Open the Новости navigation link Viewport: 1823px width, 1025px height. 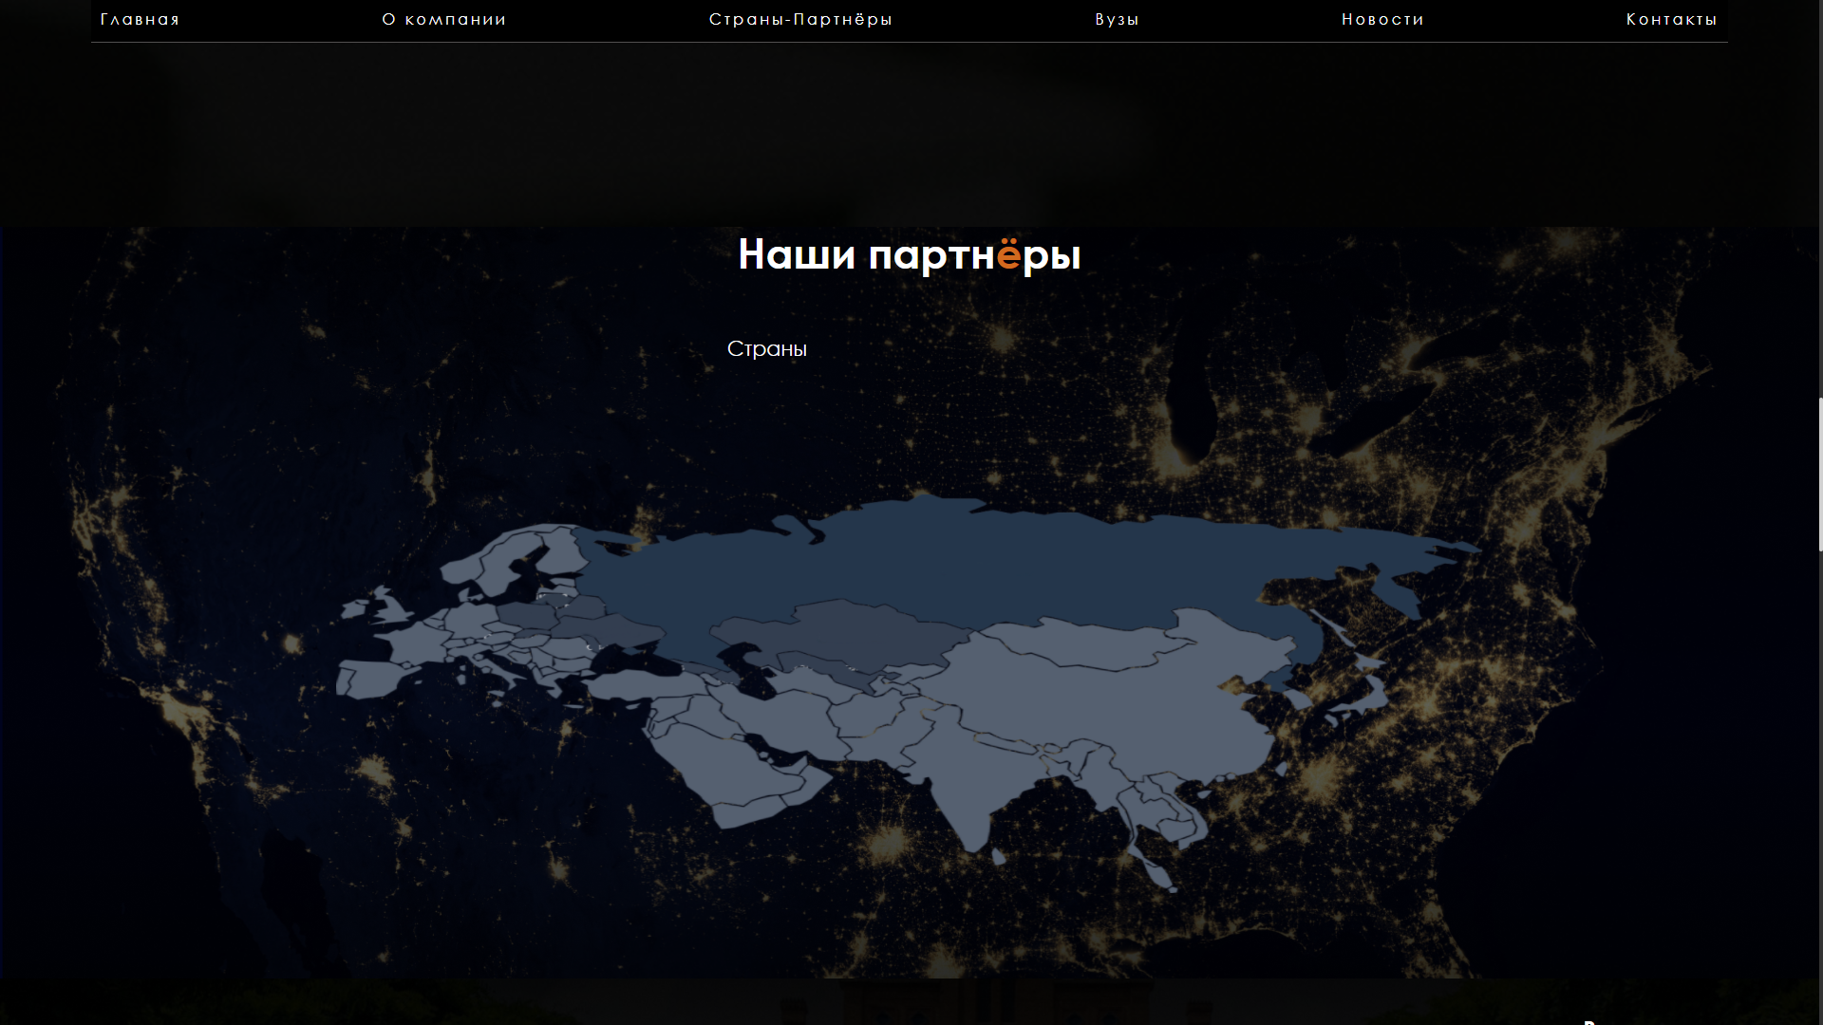coord(1382,20)
